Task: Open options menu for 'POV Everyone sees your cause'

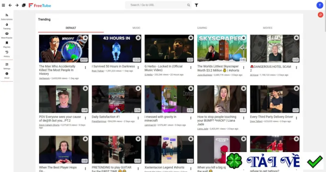Action: point(86,118)
